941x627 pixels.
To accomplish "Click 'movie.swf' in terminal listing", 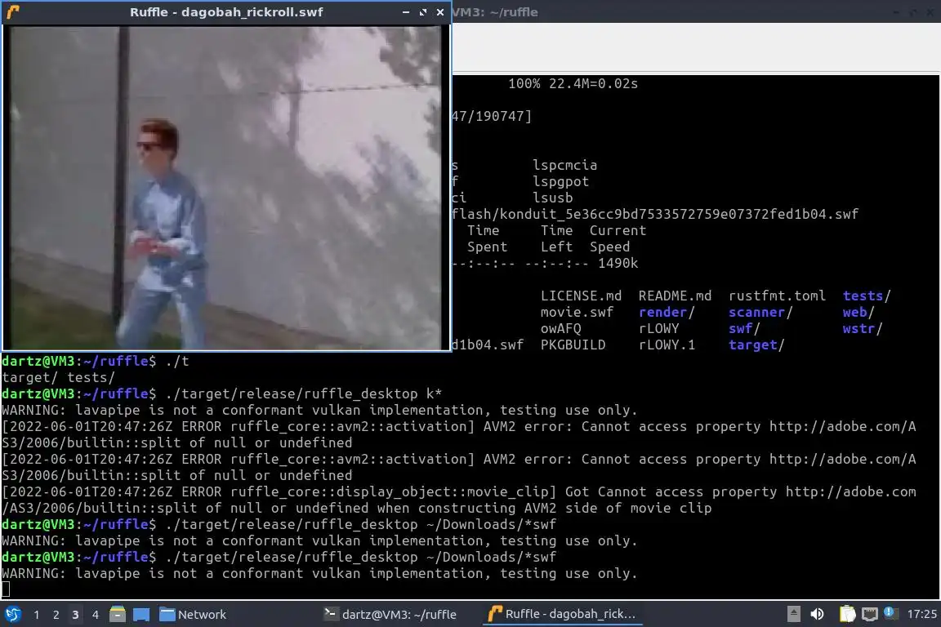I will (577, 312).
